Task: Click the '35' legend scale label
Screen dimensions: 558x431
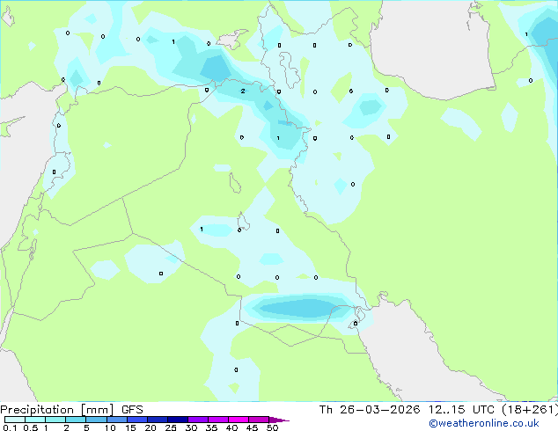Action: coord(211,427)
